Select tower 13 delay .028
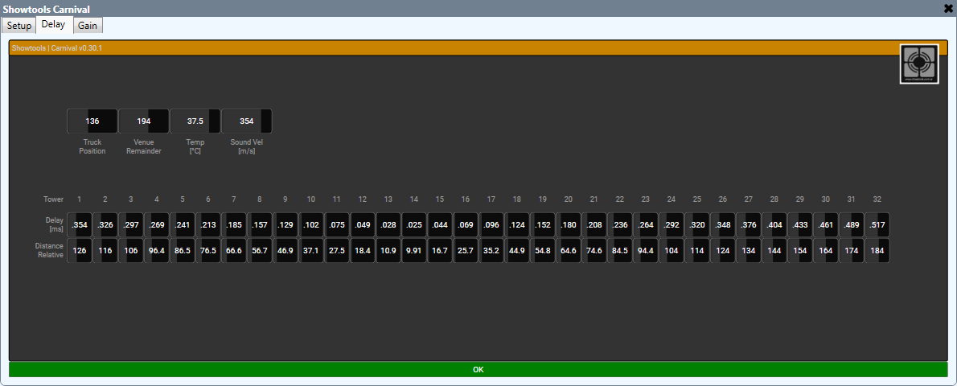 388,224
